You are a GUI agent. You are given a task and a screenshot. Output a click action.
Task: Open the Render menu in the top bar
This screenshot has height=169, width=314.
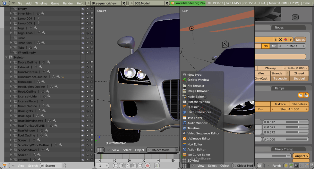(x=68, y=3)
